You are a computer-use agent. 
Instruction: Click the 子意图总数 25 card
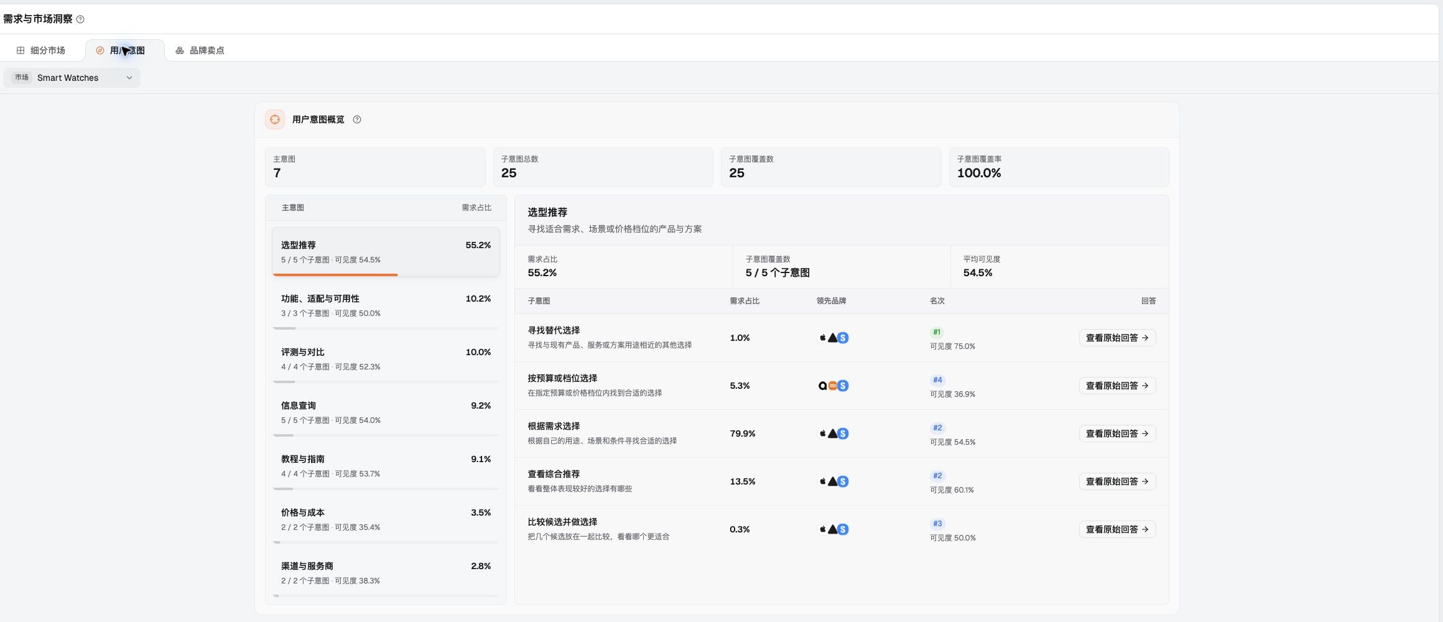click(603, 167)
